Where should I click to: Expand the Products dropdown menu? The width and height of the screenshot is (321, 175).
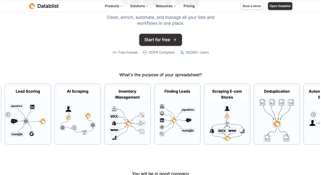click(113, 6)
